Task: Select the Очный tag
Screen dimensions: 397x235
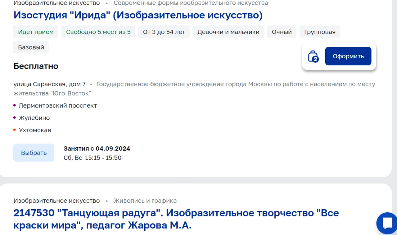Action: (282, 32)
